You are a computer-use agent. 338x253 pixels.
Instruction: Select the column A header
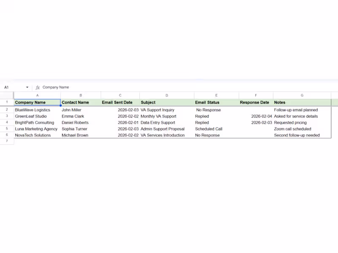(x=37, y=95)
